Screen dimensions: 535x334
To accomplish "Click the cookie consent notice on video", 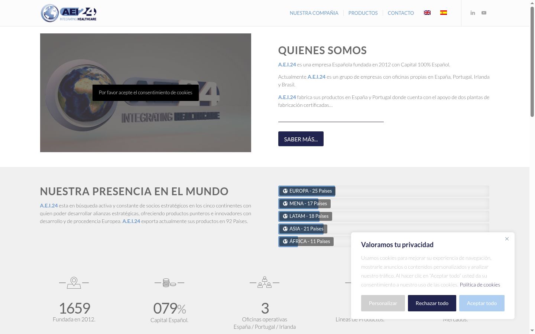I will [146, 92].
